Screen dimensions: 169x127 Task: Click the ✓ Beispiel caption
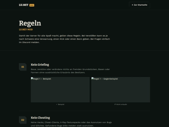(60, 104)
